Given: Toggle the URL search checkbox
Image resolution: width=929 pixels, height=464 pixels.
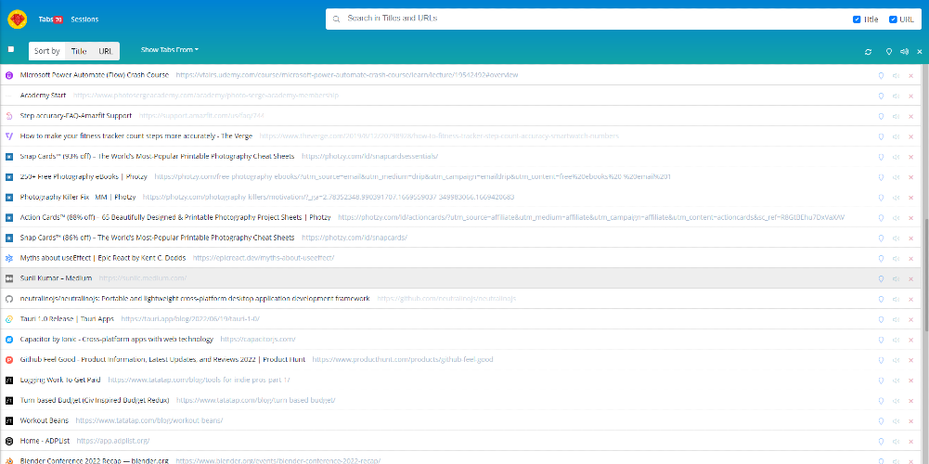Looking at the screenshot, I should coord(893,19).
